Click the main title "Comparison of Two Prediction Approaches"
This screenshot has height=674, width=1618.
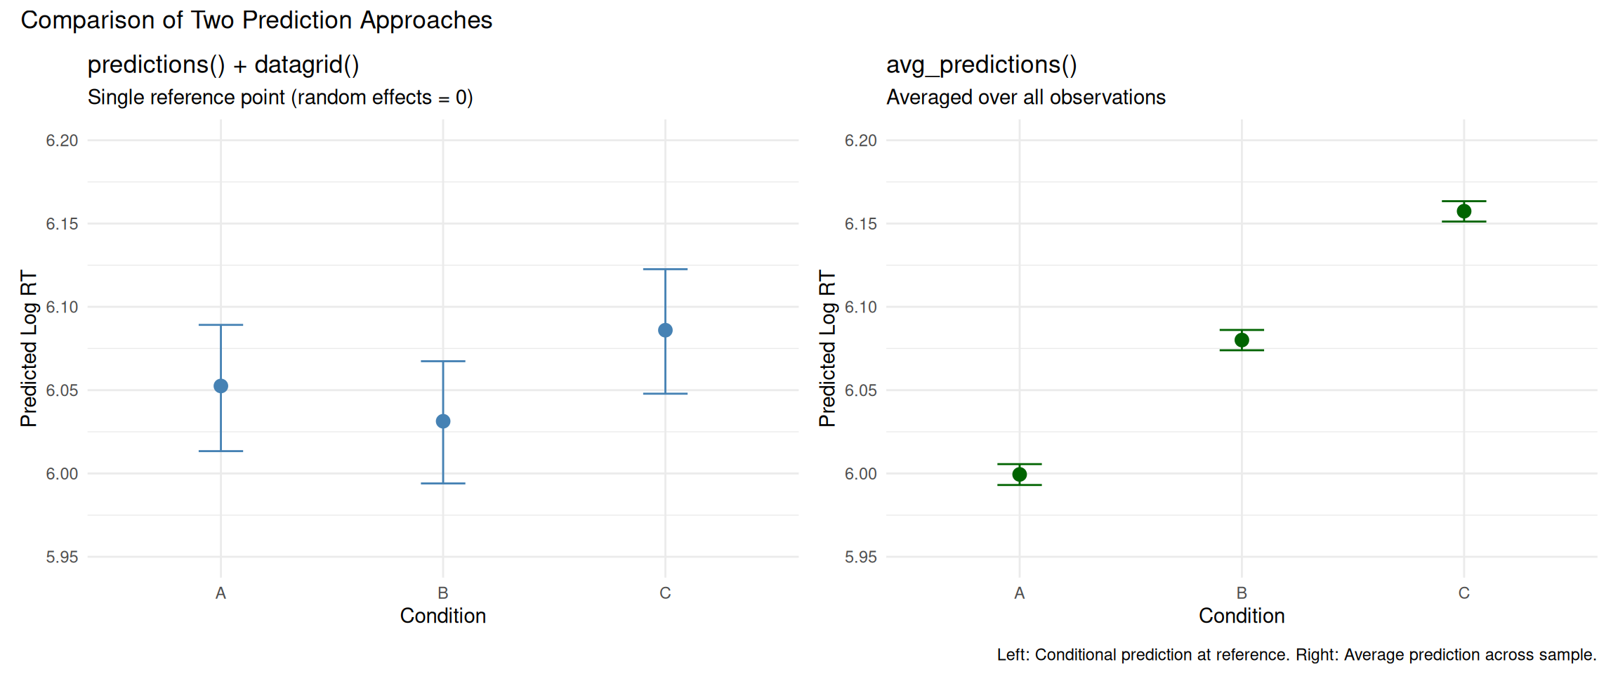pos(256,20)
